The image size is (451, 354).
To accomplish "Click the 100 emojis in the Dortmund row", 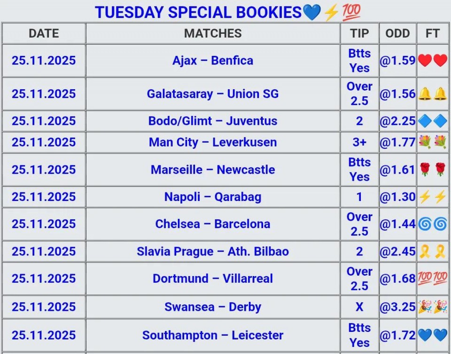I will (433, 279).
